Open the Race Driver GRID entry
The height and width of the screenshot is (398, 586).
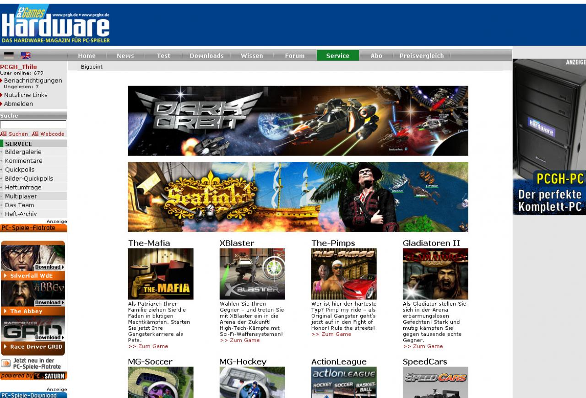click(x=33, y=347)
